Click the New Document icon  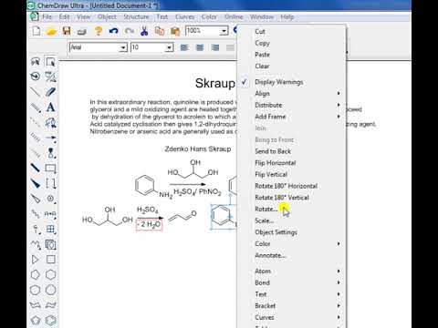click(x=36, y=31)
